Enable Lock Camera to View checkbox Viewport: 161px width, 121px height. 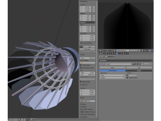[x=80, y=68]
